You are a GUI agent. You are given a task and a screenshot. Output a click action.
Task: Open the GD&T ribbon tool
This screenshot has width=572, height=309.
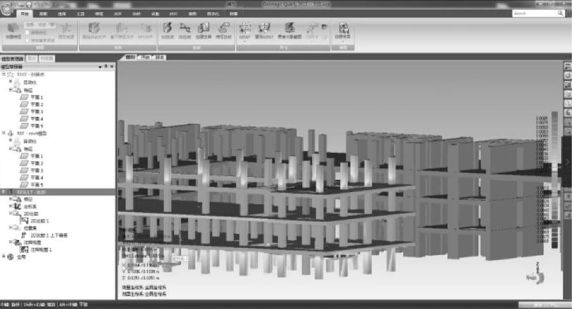(245, 31)
